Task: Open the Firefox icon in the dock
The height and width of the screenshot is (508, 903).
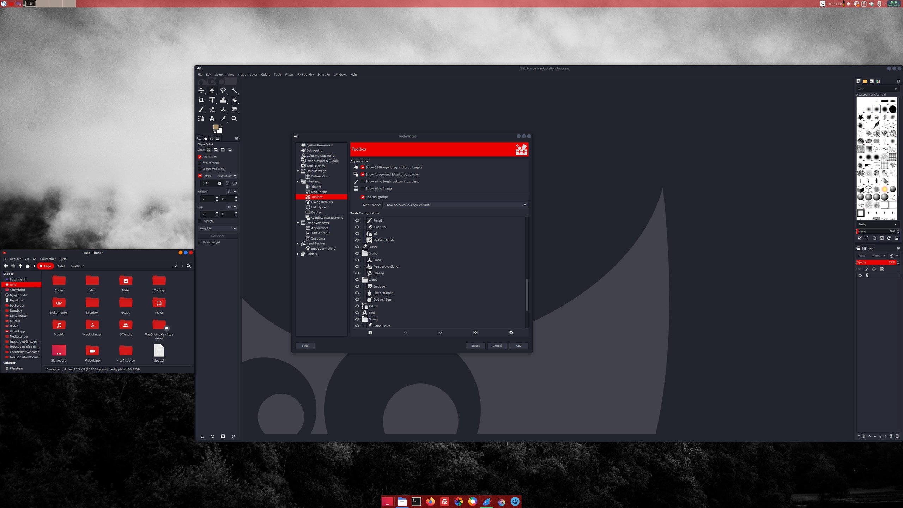Action: point(430,502)
